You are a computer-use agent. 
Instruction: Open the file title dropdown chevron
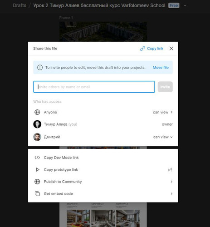(185, 5)
